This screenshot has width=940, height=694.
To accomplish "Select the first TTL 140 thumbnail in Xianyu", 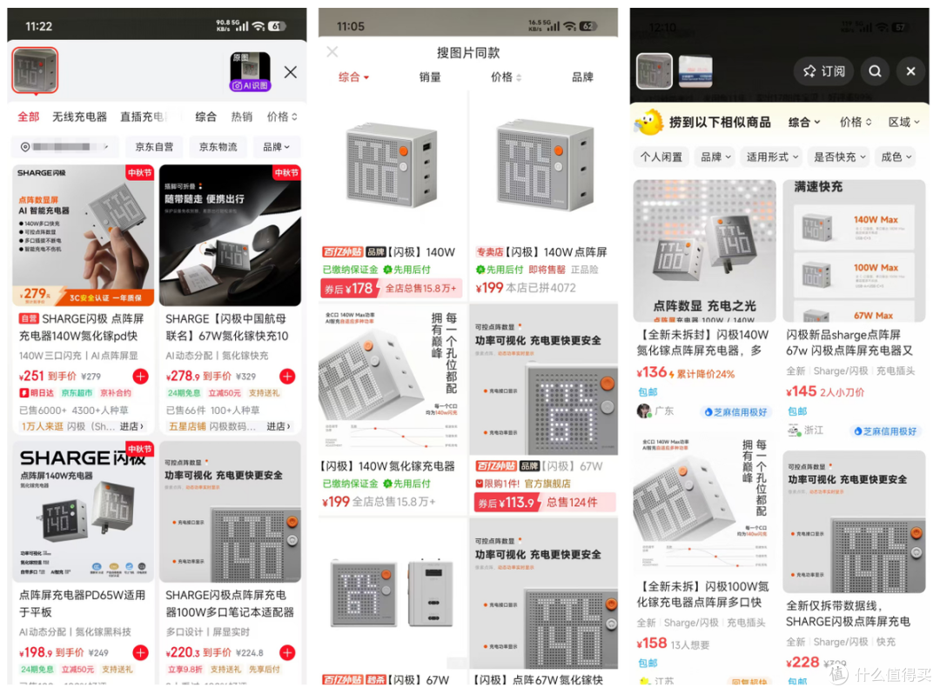I will [x=654, y=71].
